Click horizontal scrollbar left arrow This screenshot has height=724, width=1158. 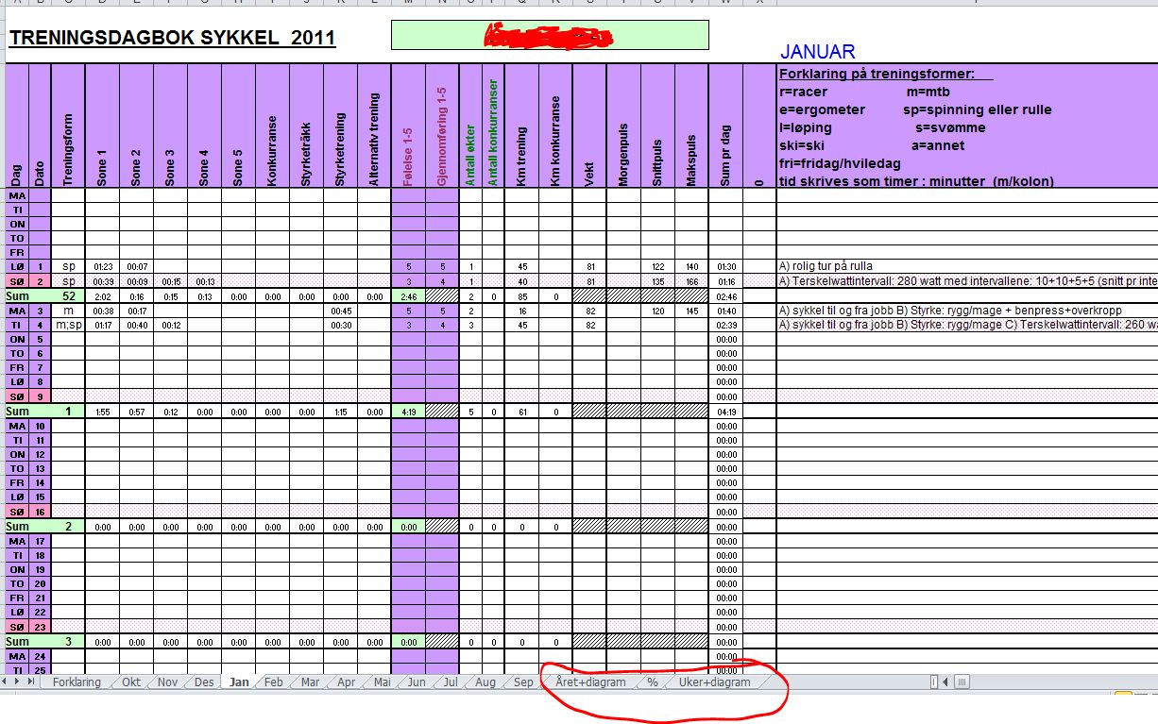[x=946, y=682]
